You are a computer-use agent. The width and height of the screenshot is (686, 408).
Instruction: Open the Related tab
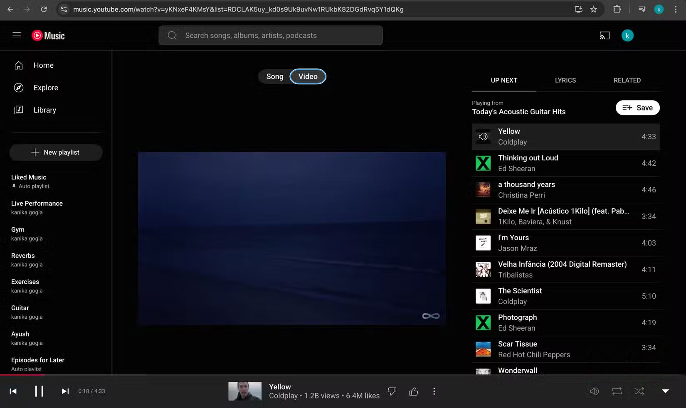point(627,80)
